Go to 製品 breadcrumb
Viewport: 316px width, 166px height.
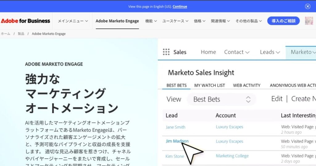click(21, 34)
